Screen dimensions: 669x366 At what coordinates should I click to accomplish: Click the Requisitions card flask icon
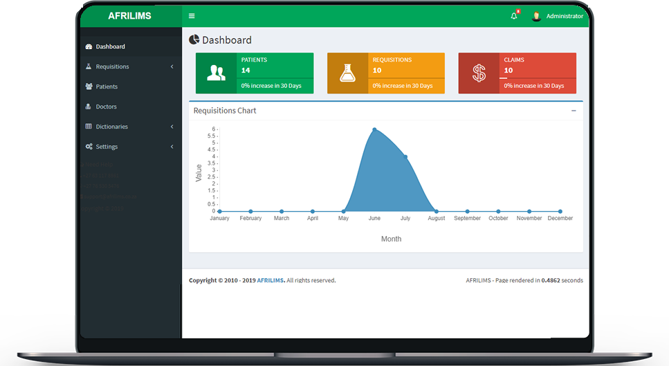[x=347, y=73]
